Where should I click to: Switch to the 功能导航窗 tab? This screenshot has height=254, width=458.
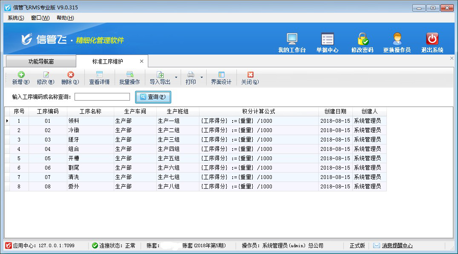(x=41, y=61)
